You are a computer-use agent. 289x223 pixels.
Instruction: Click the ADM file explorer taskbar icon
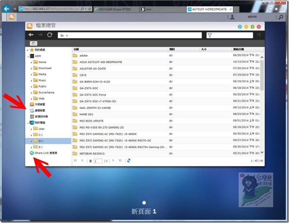tap(12, 17)
